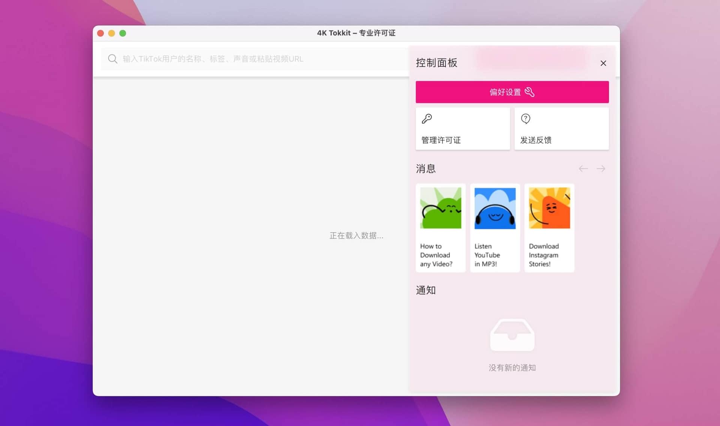Click the green zoom traffic light button
Image resolution: width=720 pixels, height=426 pixels.
[123, 33]
